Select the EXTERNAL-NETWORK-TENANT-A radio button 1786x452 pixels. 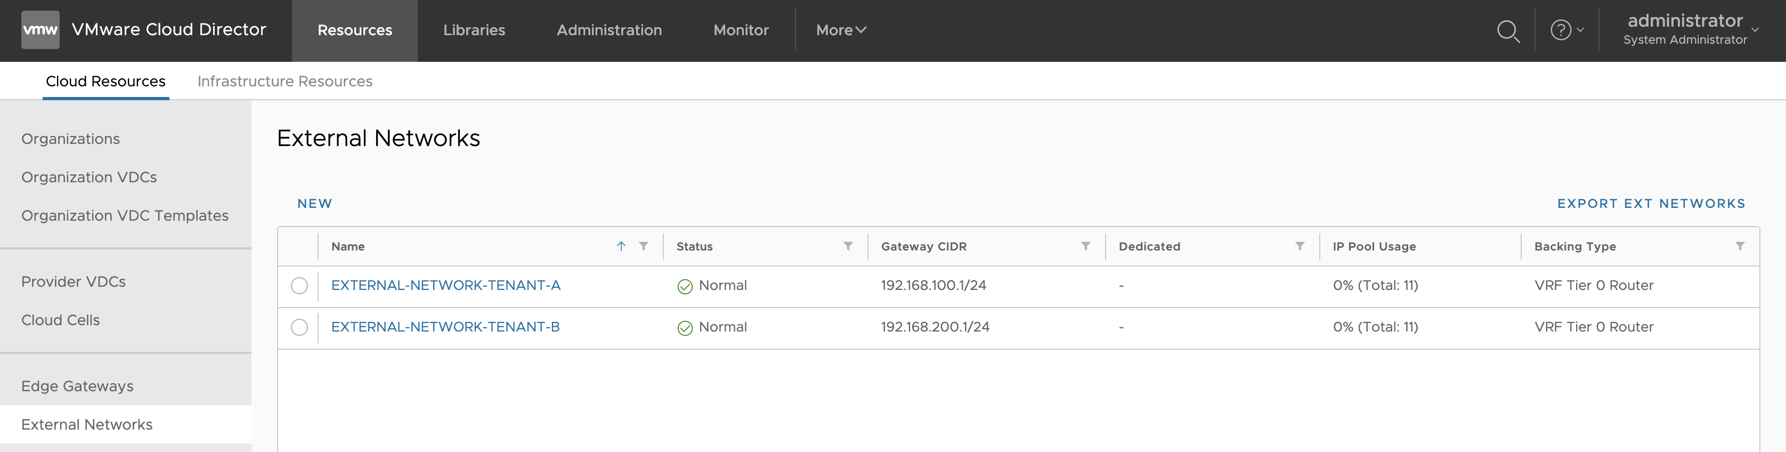click(299, 286)
